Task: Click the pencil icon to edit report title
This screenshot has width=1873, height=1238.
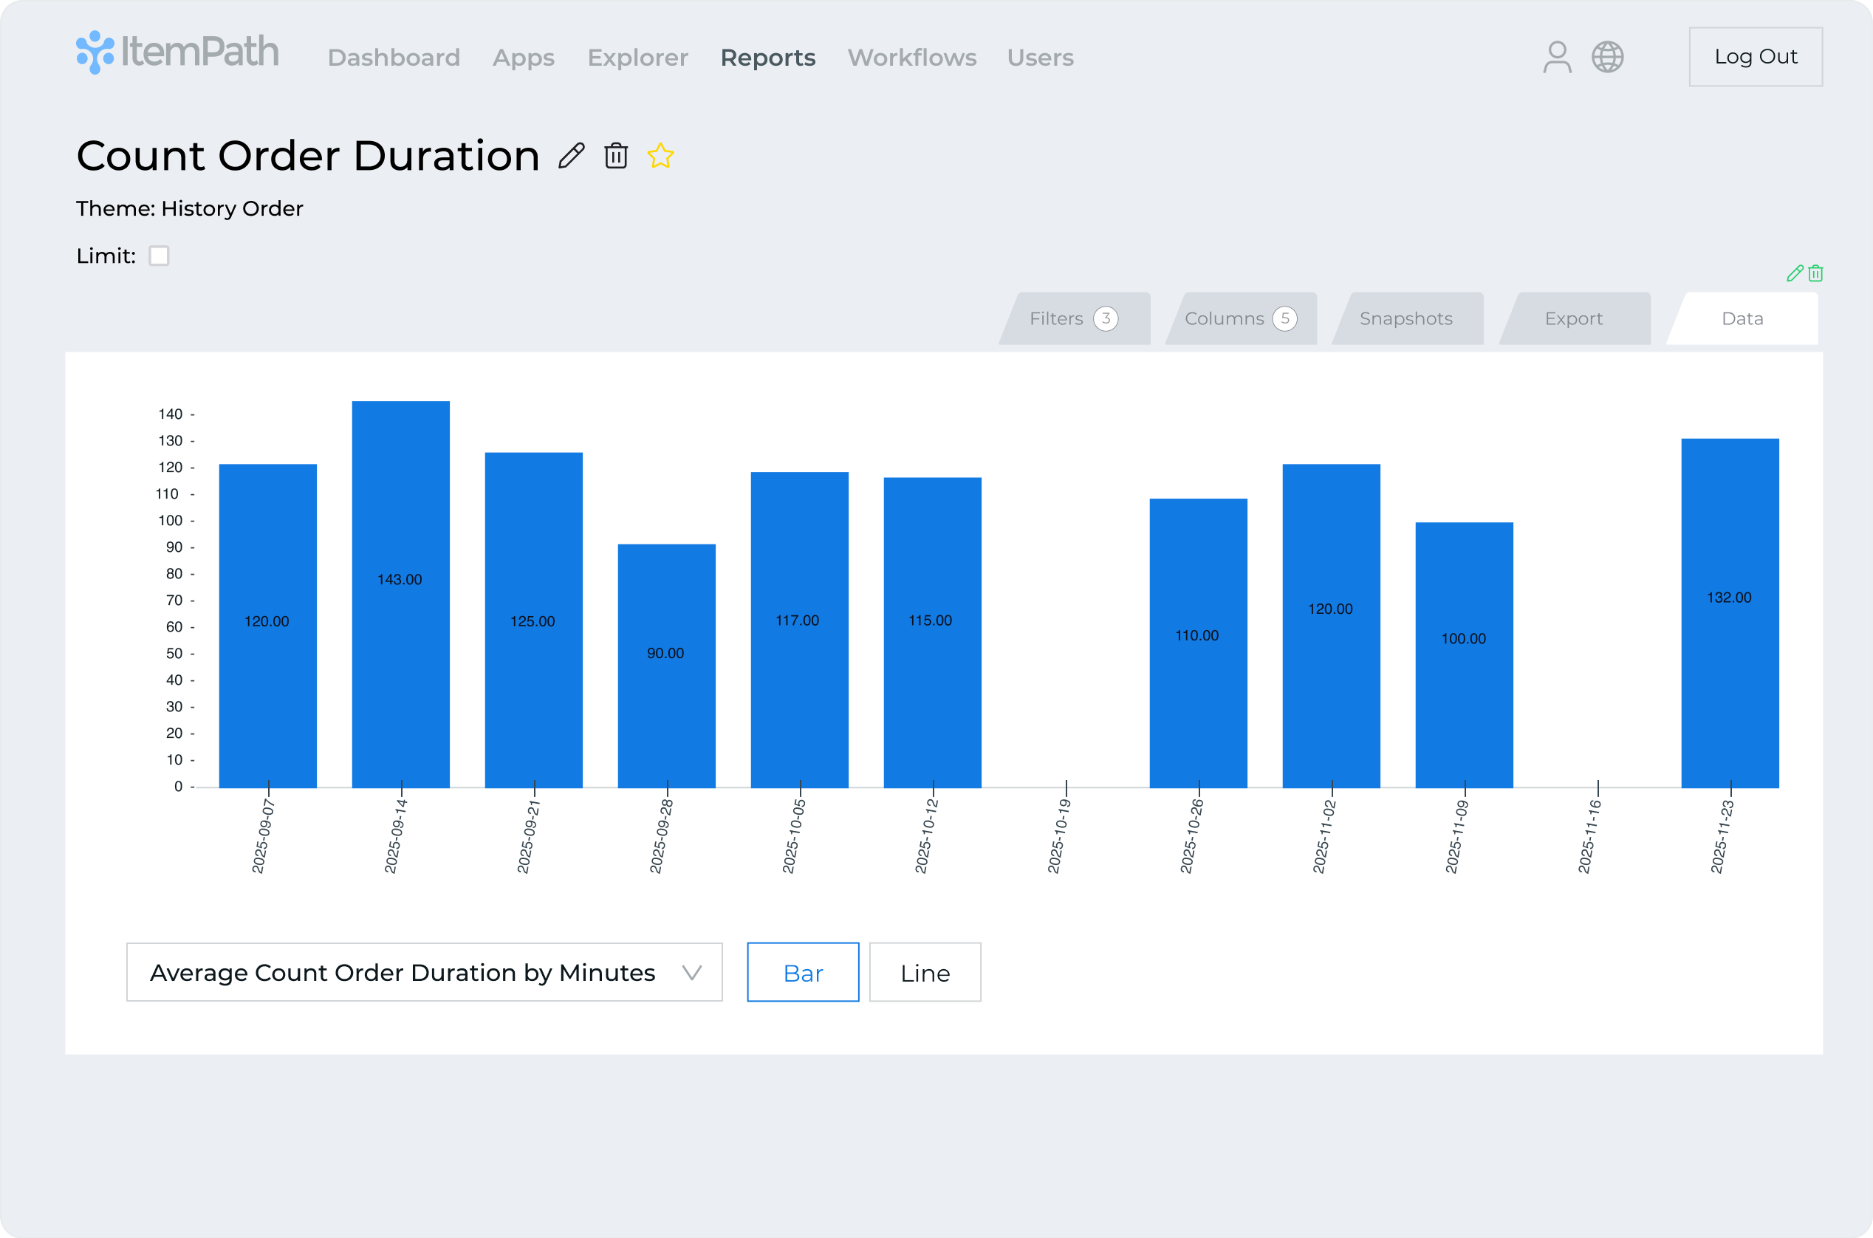Action: [572, 156]
